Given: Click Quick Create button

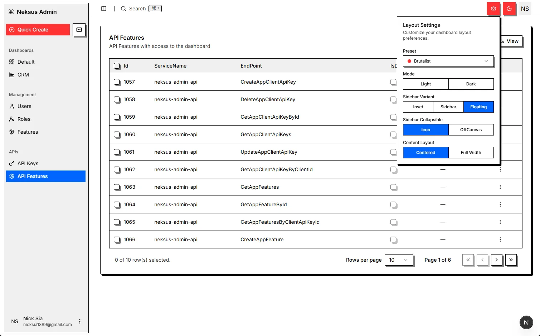Looking at the screenshot, I should coord(38,30).
